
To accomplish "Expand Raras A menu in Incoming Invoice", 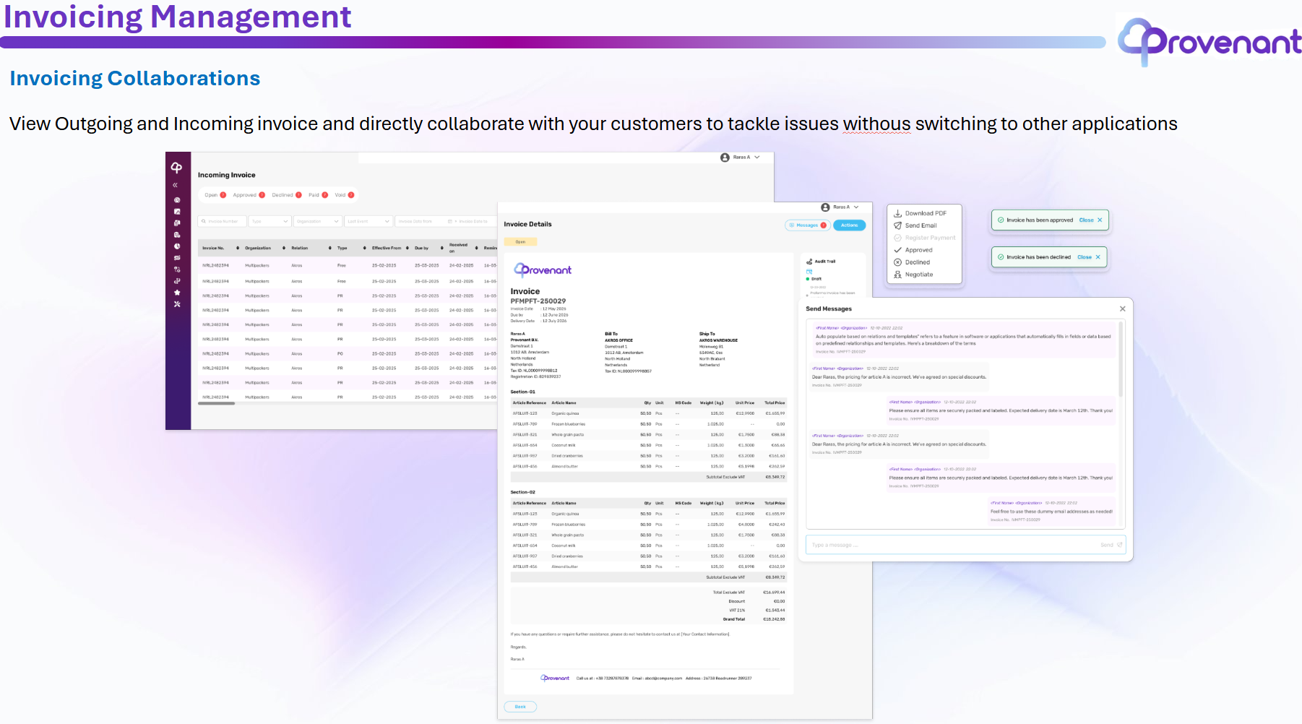I will click(757, 158).
